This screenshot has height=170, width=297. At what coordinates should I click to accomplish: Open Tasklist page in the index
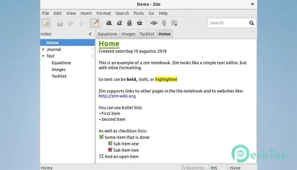[x=59, y=76]
